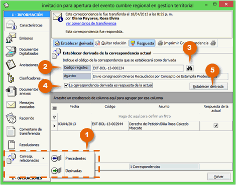The height and width of the screenshot is (185, 236).
Task: Click the Mensajes asociados envelope icon
Action: [11, 104]
